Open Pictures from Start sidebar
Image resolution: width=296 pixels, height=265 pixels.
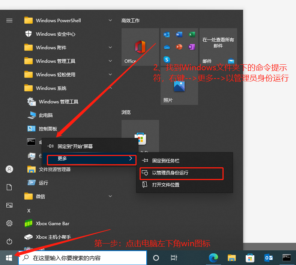pyautogui.click(x=9, y=205)
